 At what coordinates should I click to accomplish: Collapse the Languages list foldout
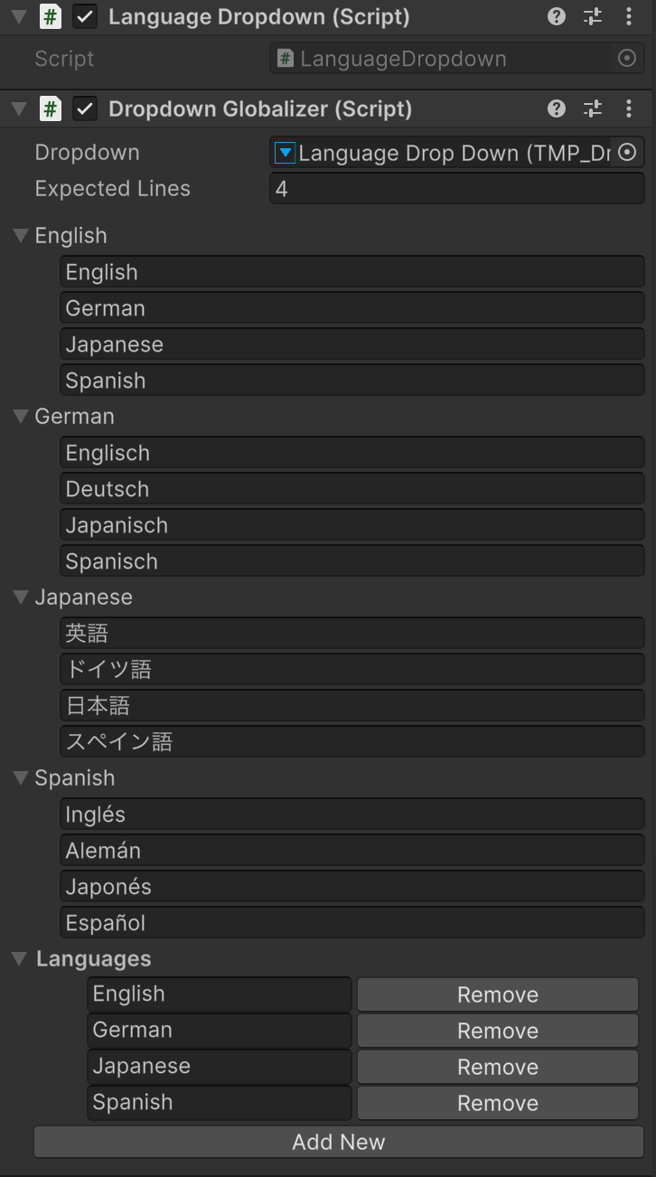point(20,959)
